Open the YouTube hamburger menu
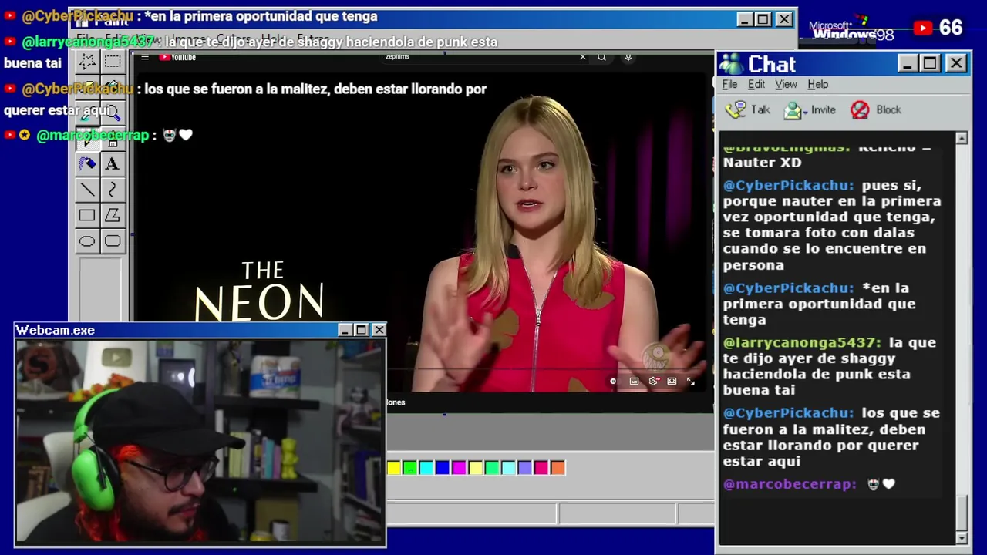This screenshot has height=555, width=987. 144,57
